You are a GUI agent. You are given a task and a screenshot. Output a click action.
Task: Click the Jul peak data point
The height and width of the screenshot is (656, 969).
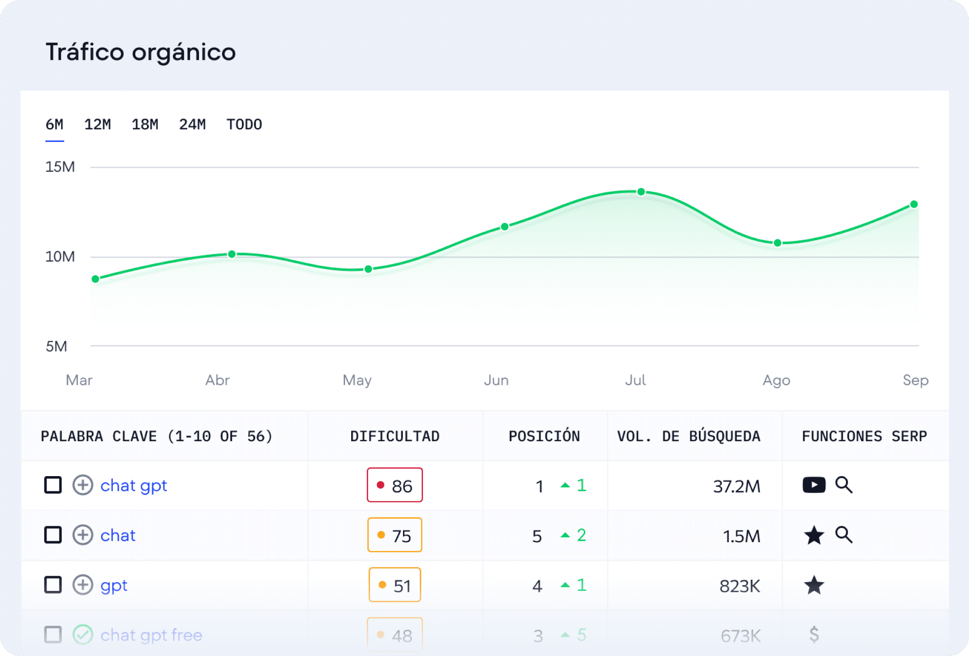(641, 192)
